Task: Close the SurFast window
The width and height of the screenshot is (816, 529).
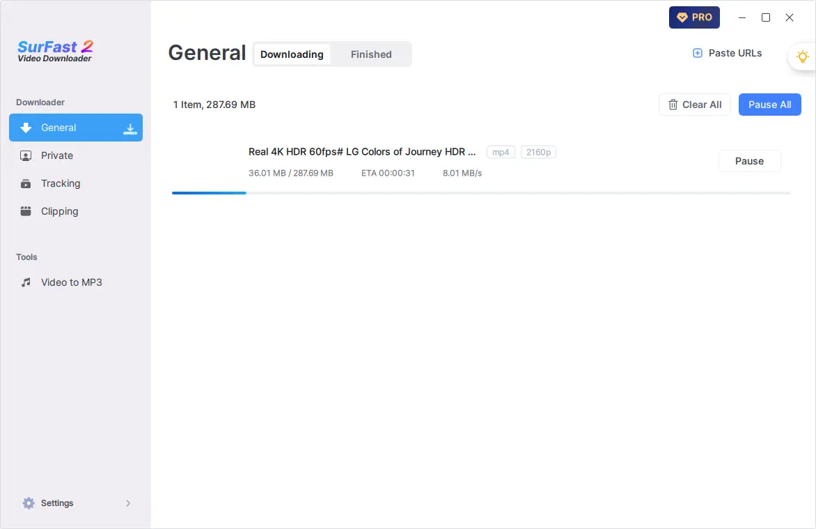Action: [x=790, y=17]
